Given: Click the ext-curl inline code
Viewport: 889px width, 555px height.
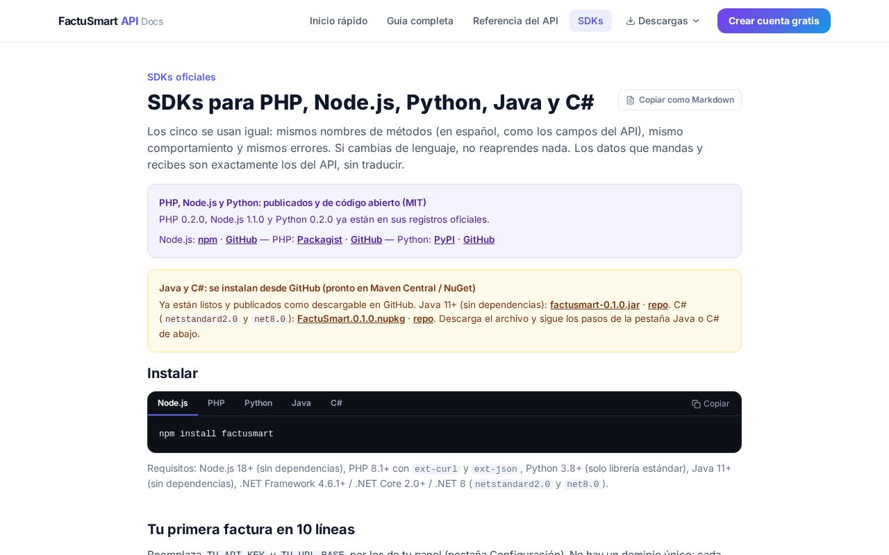Looking at the screenshot, I should pos(436,469).
